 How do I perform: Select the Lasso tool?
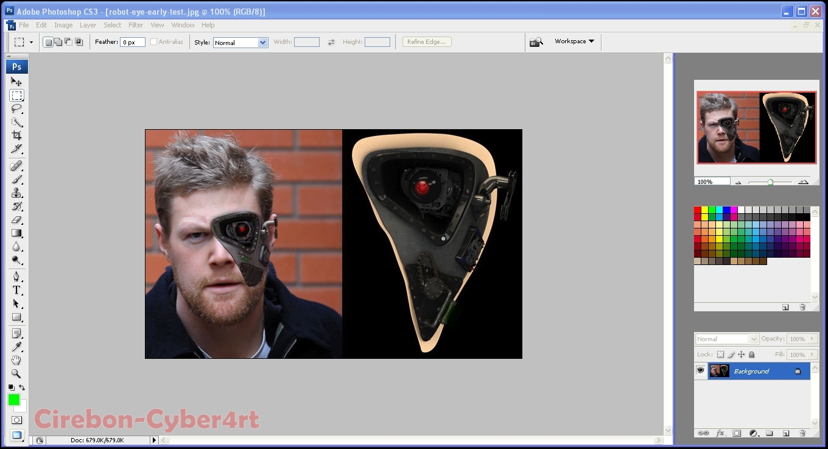point(16,108)
